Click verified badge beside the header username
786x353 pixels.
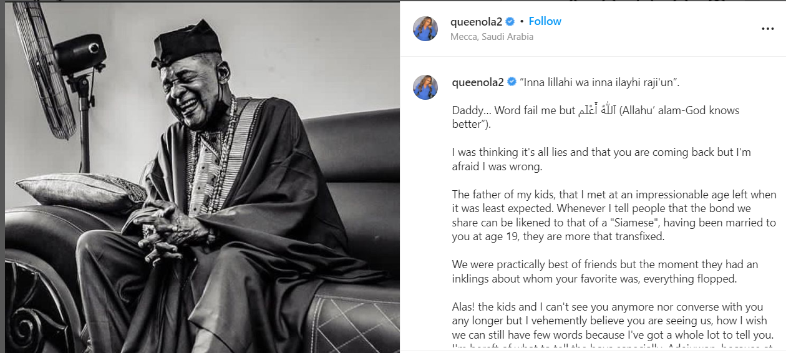click(510, 22)
